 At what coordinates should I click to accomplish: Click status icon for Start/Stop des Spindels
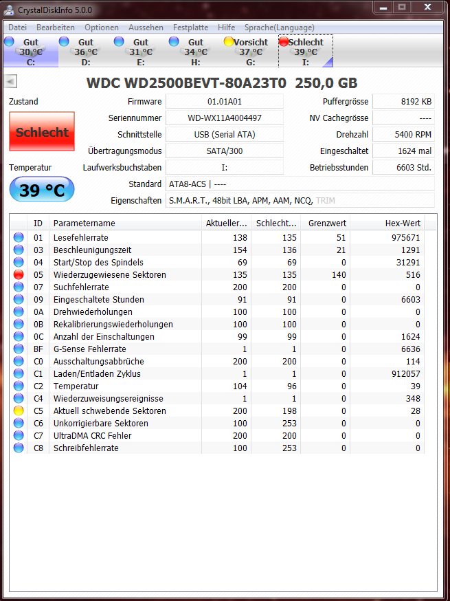(19, 263)
